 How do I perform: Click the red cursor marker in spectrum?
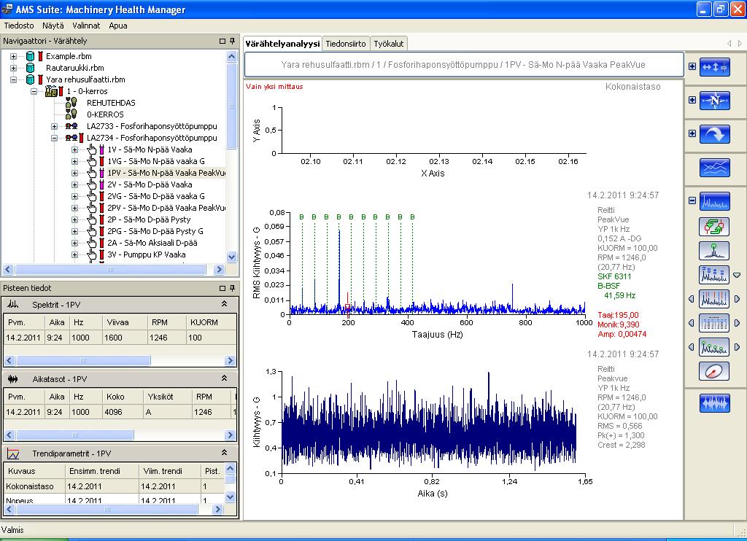(348, 307)
